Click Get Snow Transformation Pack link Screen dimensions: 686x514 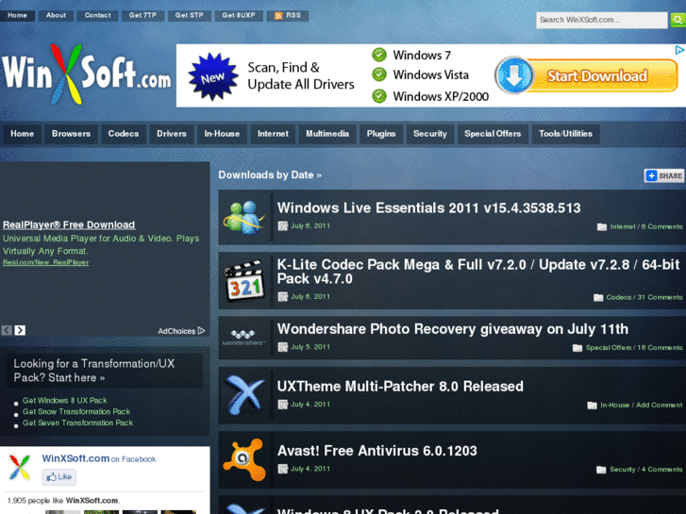click(x=76, y=411)
